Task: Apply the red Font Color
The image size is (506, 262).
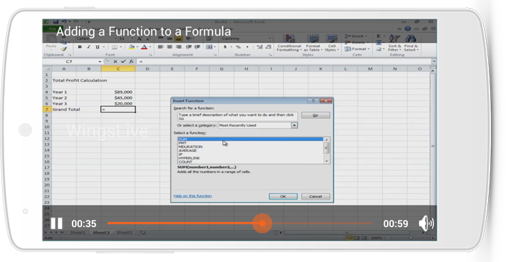Action: [144, 47]
